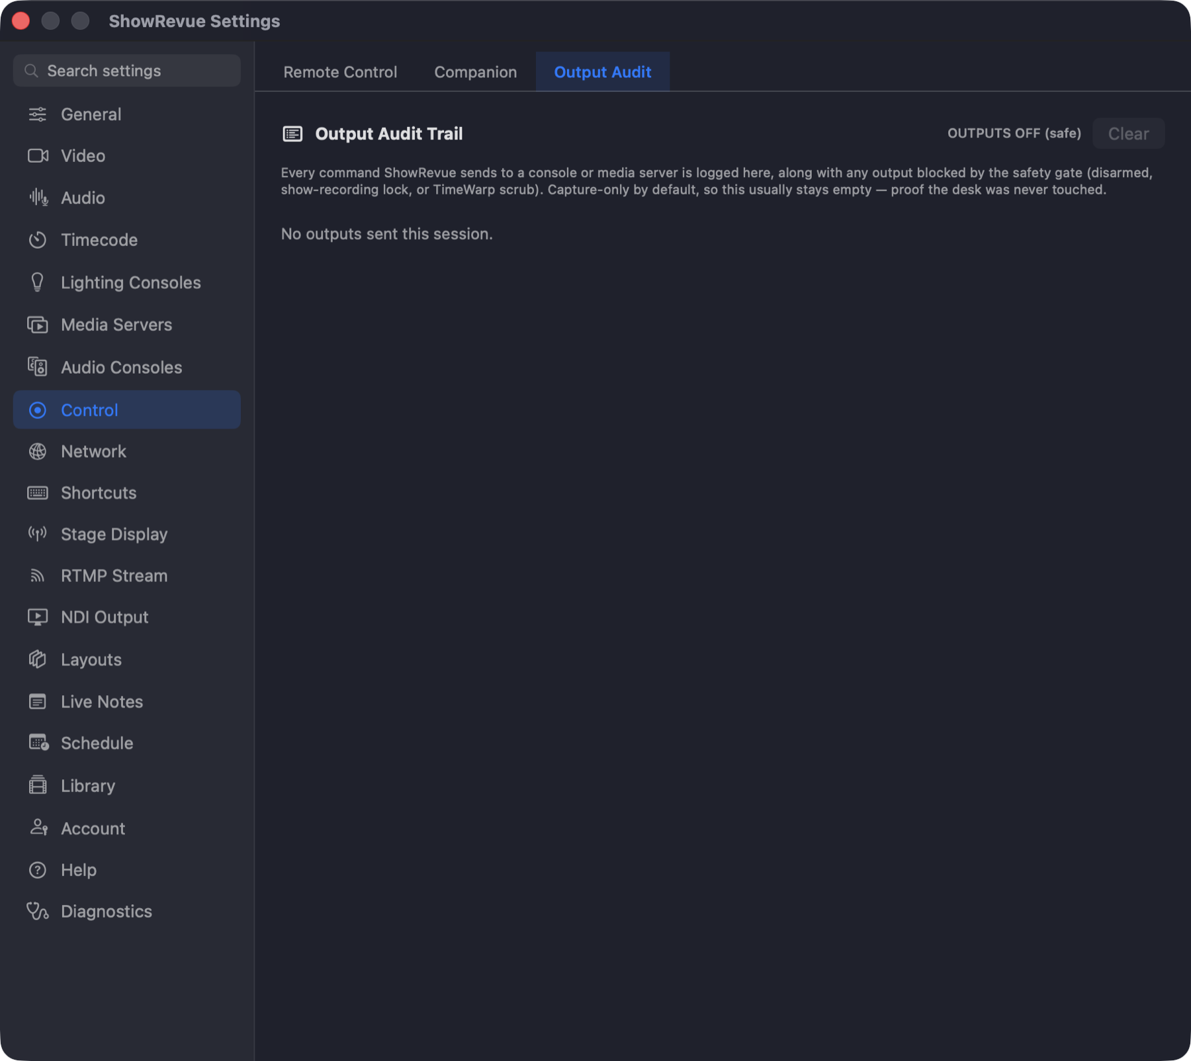The height and width of the screenshot is (1061, 1191).
Task: Go to Stage Display settings
Action: pos(126,534)
